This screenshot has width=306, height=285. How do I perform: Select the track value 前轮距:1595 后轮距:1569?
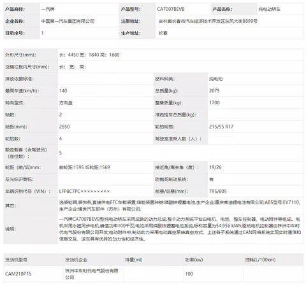click(x=84, y=167)
